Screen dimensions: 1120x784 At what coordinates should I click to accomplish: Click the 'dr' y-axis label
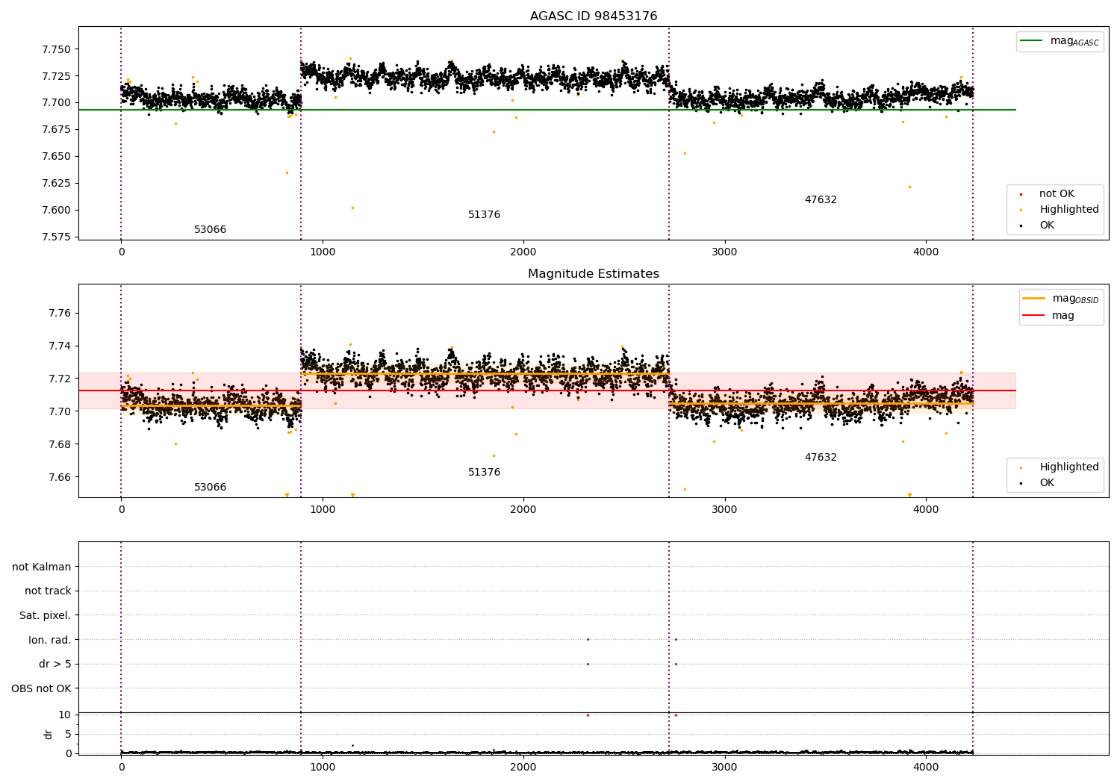49,734
